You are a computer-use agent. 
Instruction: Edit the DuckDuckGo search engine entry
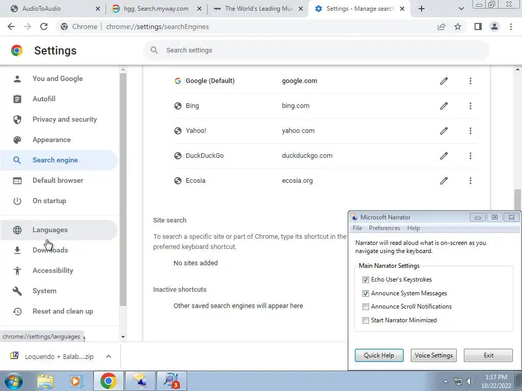[x=444, y=156]
